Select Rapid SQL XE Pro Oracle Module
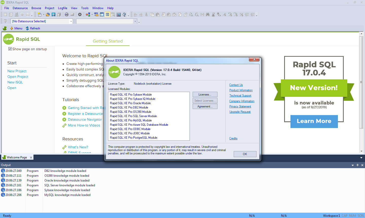Image resolution: width=365 pixels, height=218 pixels. pyautogui.click(x=130, y=103)
